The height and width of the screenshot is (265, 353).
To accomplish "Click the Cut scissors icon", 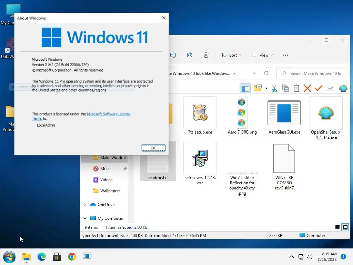I will coord(274,88).
